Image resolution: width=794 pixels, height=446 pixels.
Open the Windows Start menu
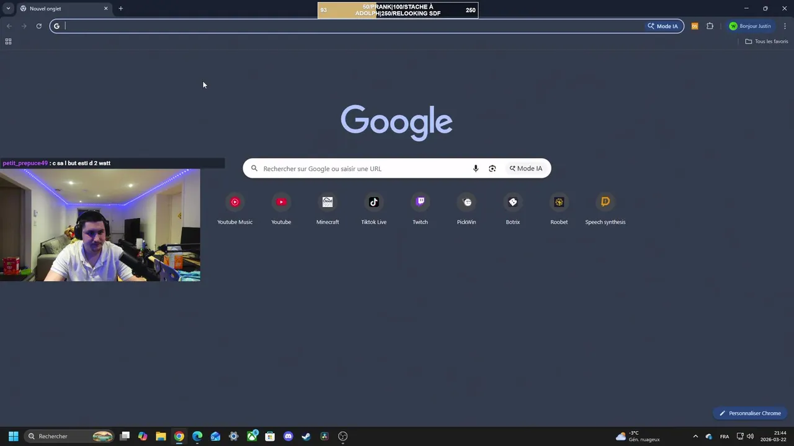click(x=13, y=436)
